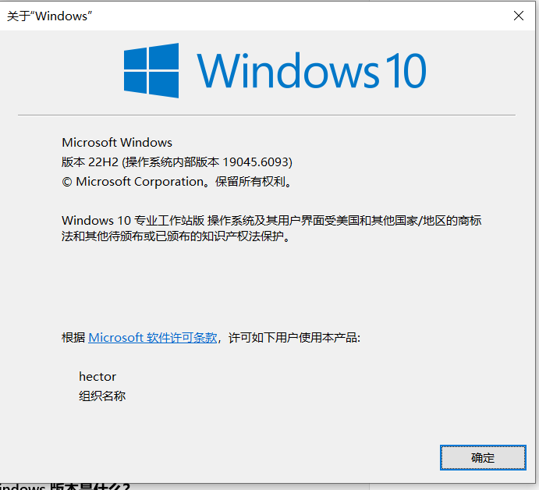
Task: Click the number 10 in the logo banner
Action: coord(406,71)
